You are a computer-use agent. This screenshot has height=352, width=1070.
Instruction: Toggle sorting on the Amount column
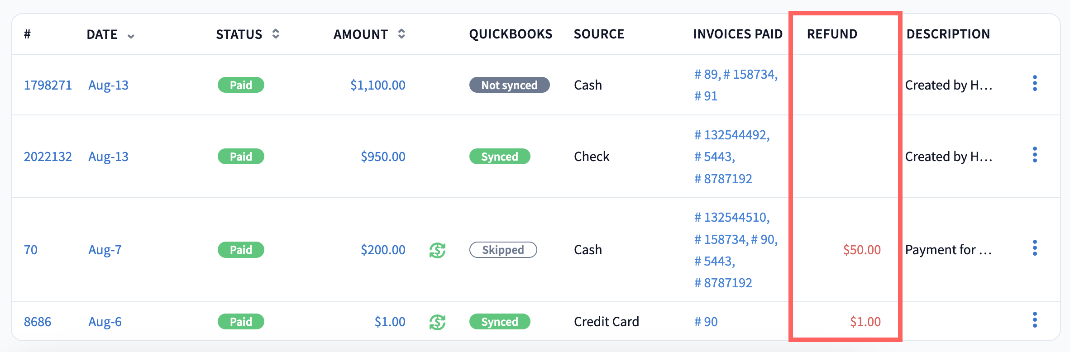point(401,34)
